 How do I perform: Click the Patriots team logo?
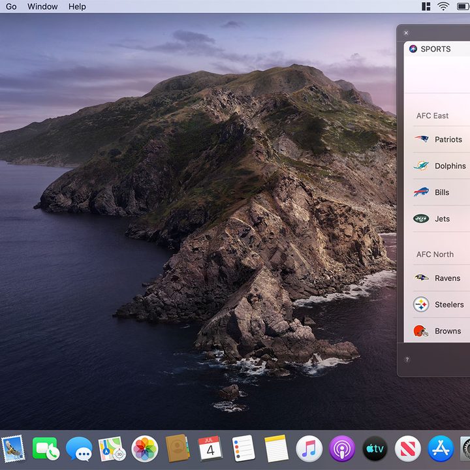point(422,139)
